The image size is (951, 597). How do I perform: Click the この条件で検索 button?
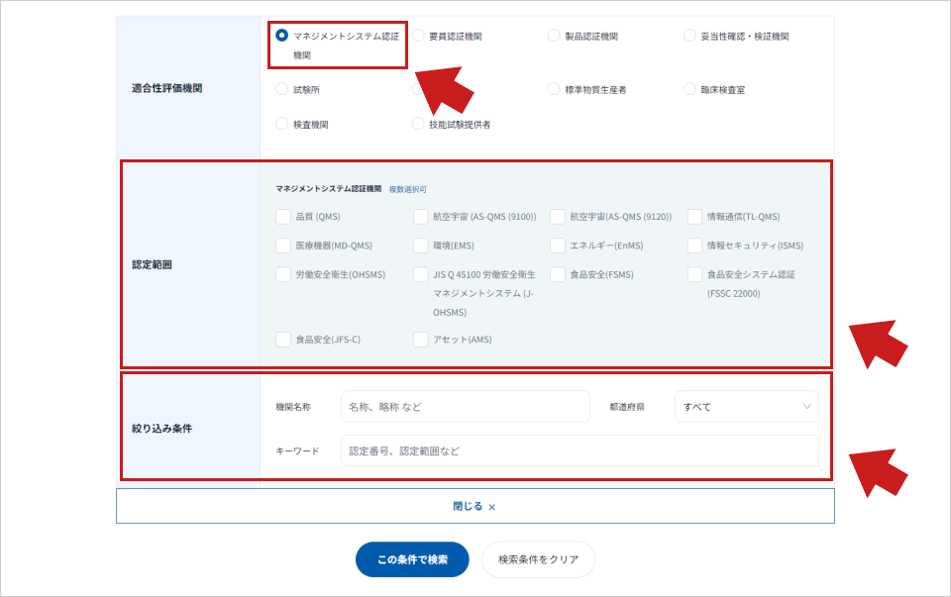pyautogui.click(x=411, y=558)
